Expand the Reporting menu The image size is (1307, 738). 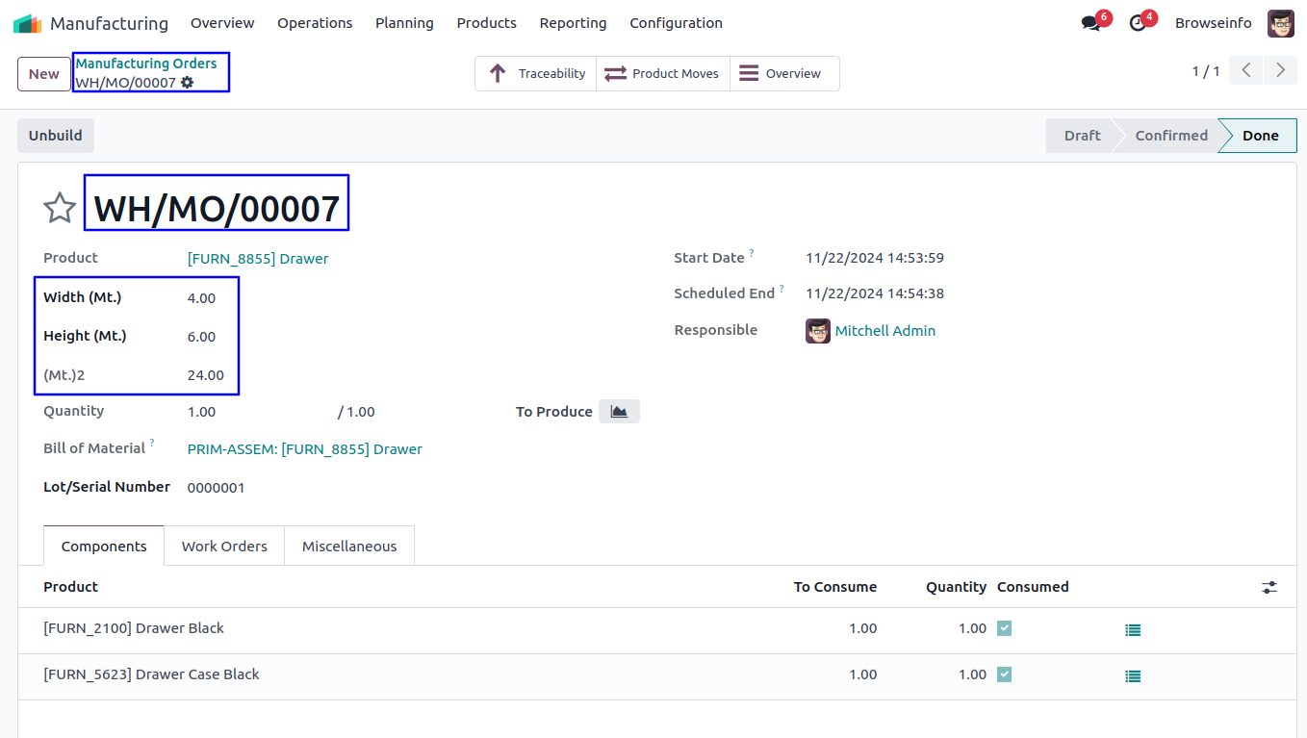coord(573,23)
